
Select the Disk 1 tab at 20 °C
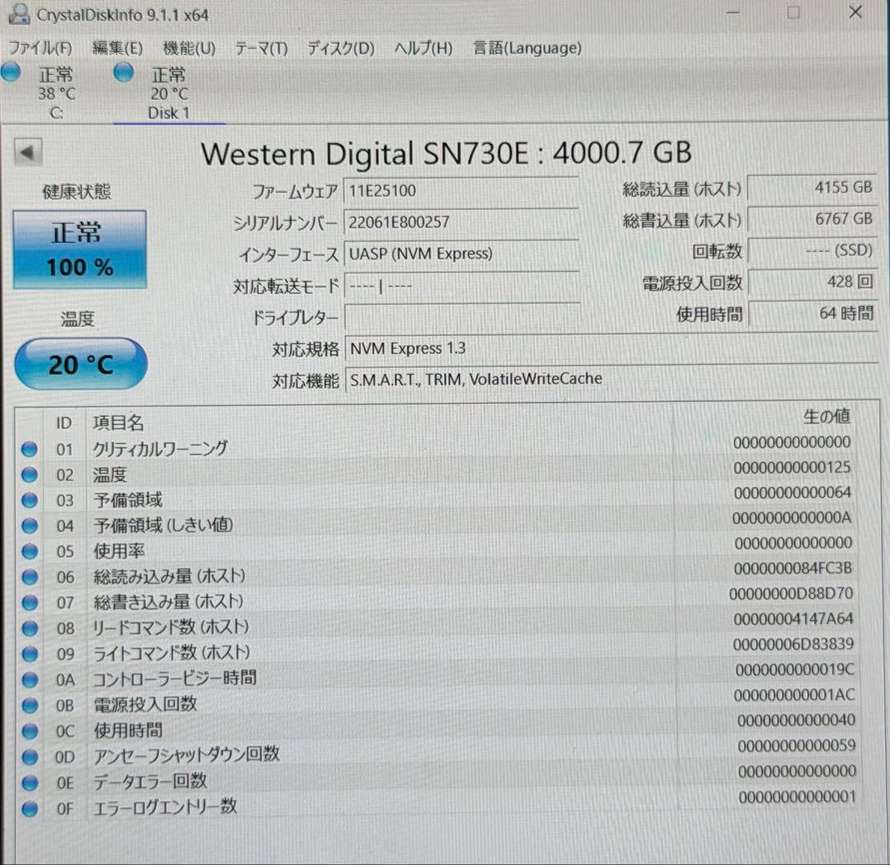(x=169, y=93)
